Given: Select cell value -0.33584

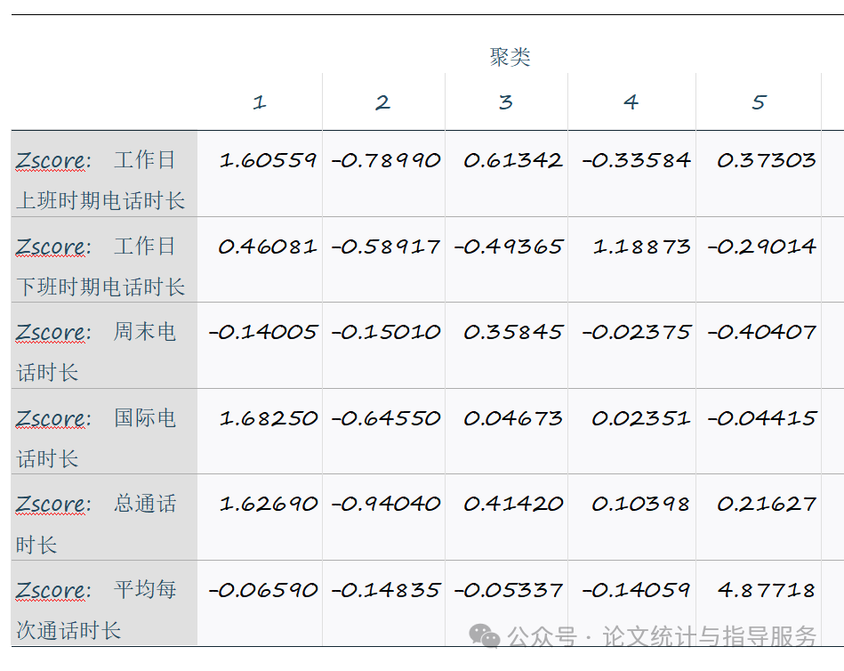Looking at the screenshot, I should click(x=636, y=160).
